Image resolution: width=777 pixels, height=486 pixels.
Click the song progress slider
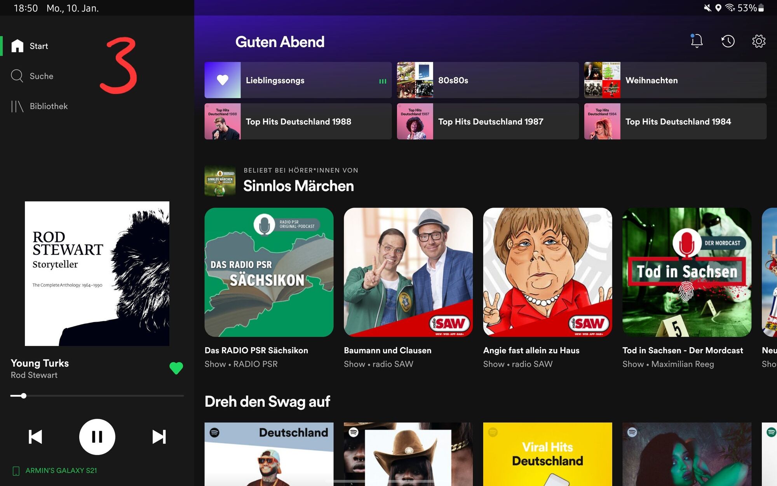[97, 396]
